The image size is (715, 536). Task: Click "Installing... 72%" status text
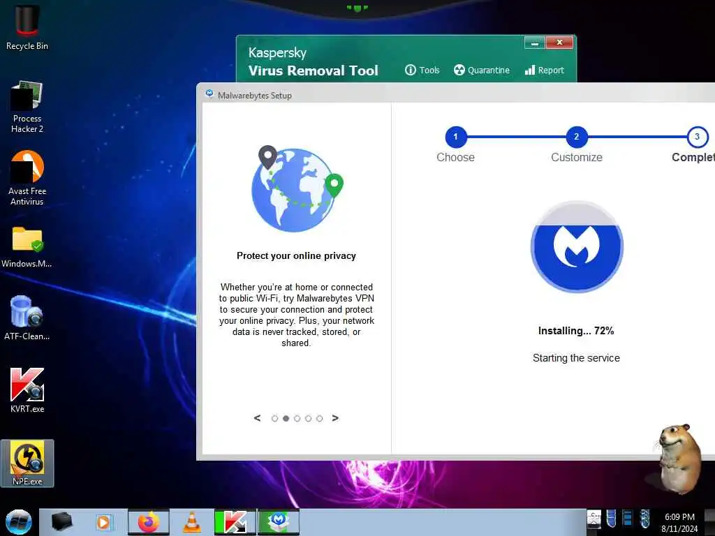pos(576,331)
